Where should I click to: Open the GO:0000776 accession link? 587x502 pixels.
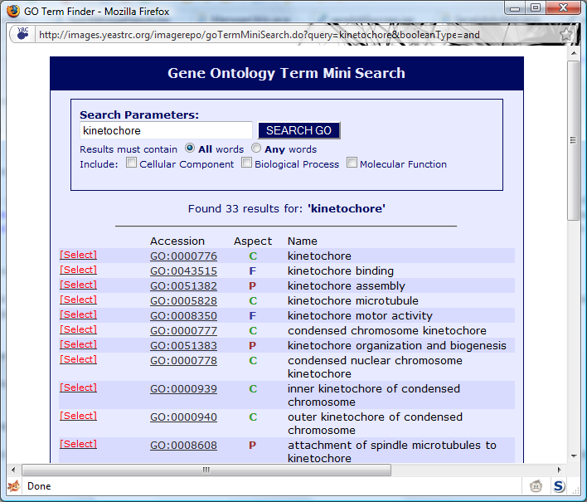(x=183, y=256)
